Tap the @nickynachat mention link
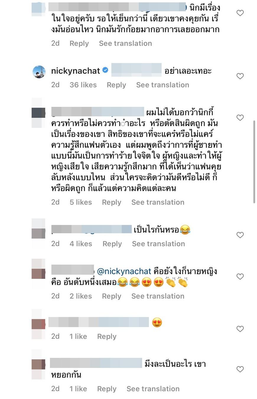 pos(124,271)
